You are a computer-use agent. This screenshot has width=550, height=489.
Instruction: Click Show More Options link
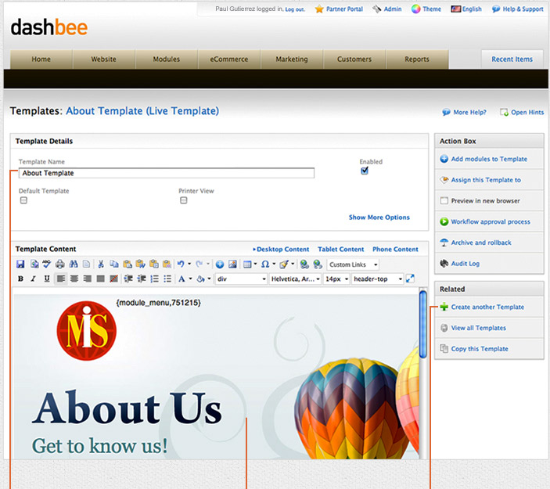(379, 218)
